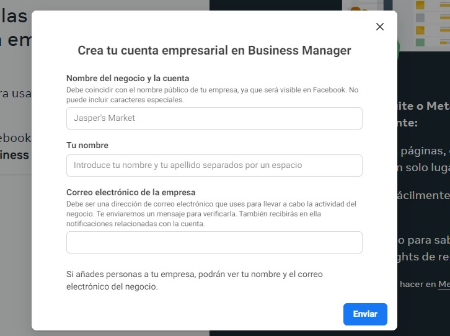Click the 'Si añades personas a tu empresa' notice
The height and width of the screenshot is (336, 450).
pos(194,280)
